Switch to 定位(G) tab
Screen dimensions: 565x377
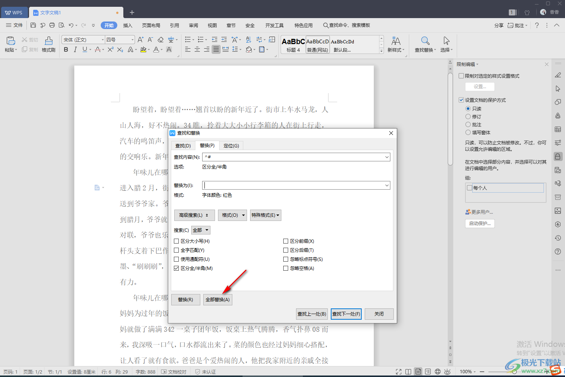231,146
